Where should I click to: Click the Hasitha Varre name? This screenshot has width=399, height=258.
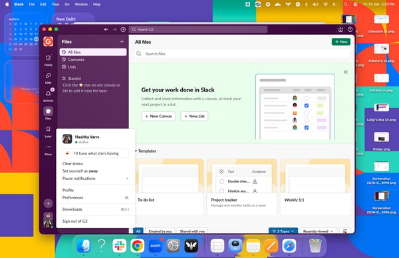coord(87,137)
